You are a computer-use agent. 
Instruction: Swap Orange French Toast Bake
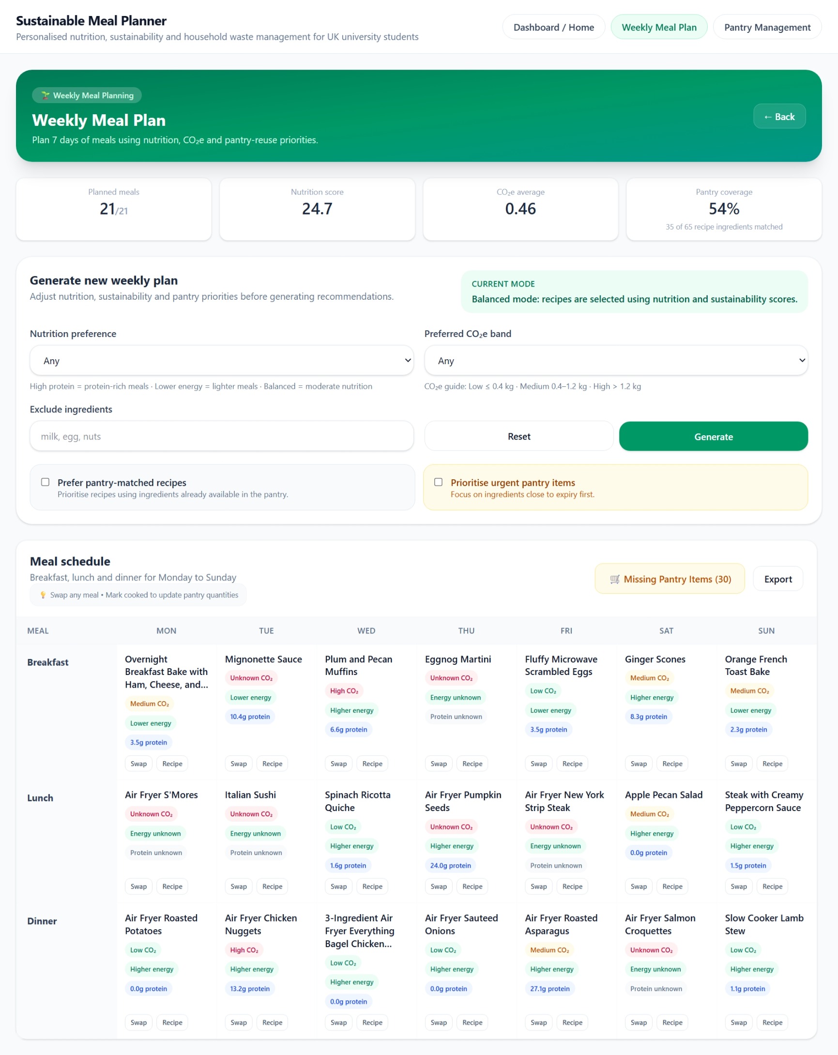click(738, 764)
